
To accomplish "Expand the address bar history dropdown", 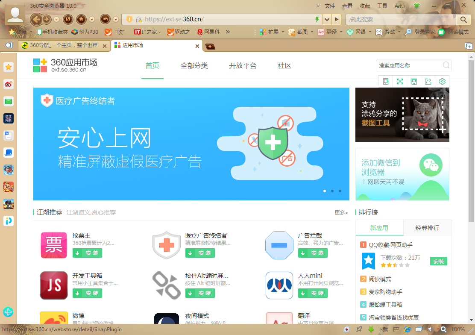I will (327, 19).
